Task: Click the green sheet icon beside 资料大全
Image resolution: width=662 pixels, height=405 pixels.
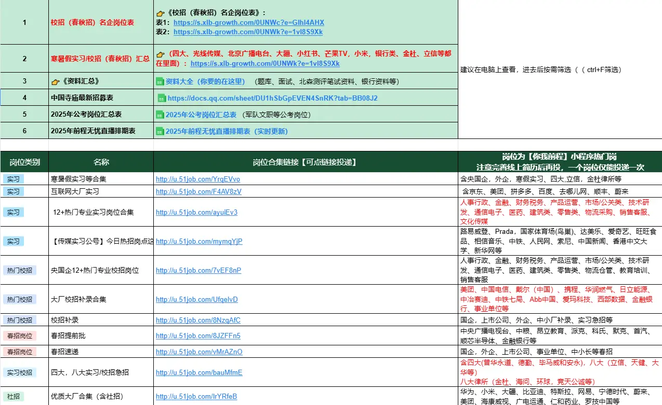Action: [160, 81]
